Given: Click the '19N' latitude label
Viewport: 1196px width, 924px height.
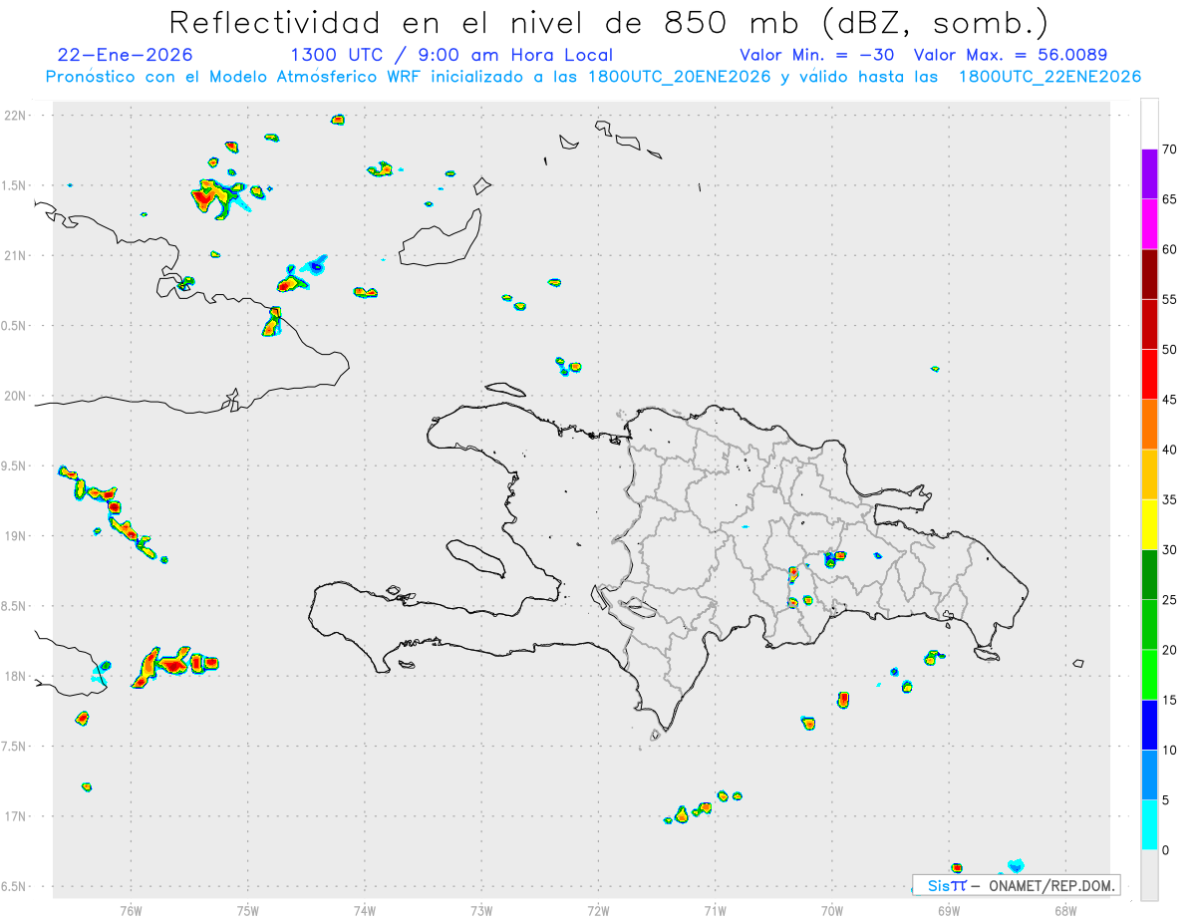Looking at the screenshot, I should click(x=15, y=536).
